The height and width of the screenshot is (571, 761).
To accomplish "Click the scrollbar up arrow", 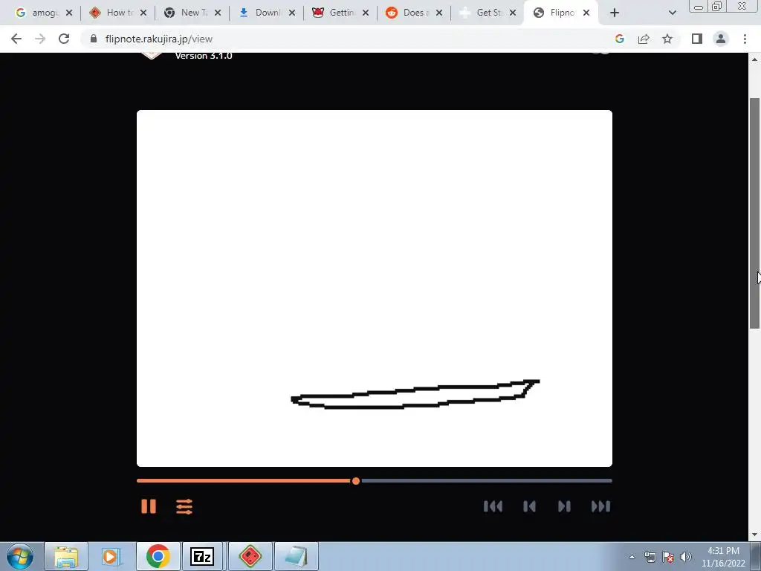I will (x=754, y=59).
